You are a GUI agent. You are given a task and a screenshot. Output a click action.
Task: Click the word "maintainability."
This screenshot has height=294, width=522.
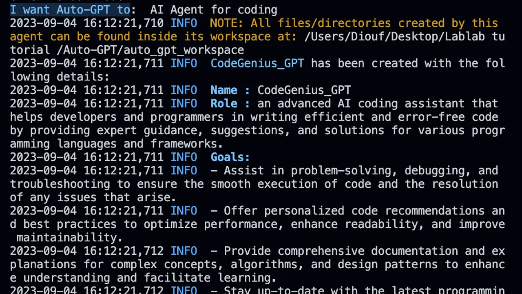70,237
